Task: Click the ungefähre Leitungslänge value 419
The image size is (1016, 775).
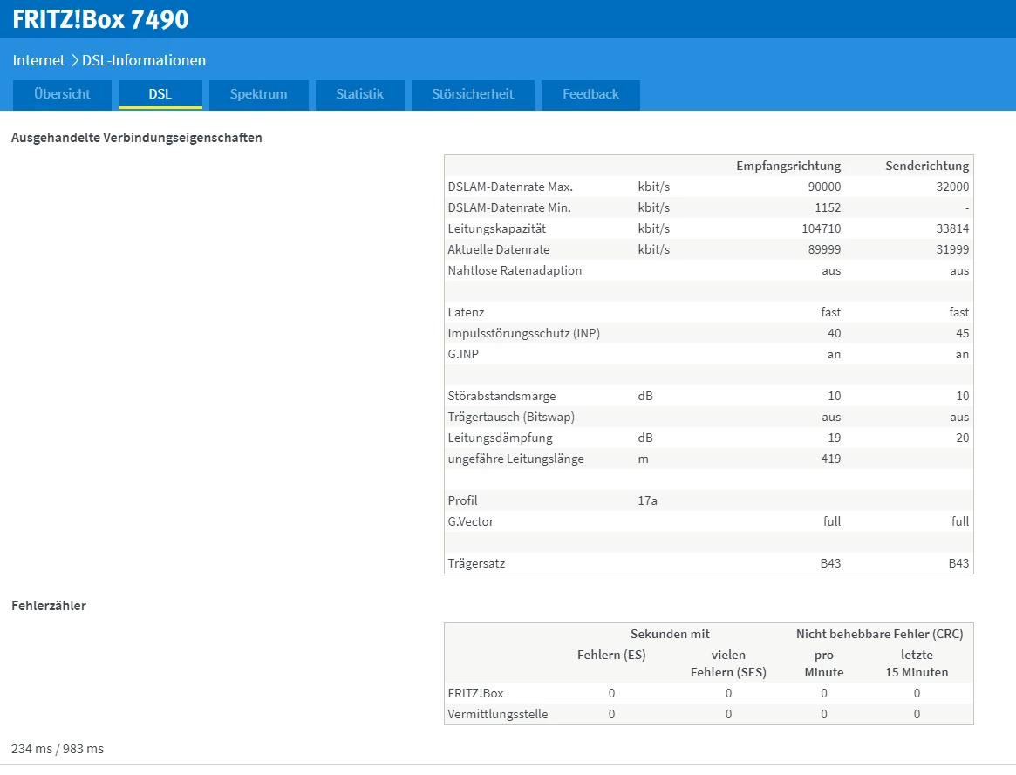Action: tap(830, 459)
